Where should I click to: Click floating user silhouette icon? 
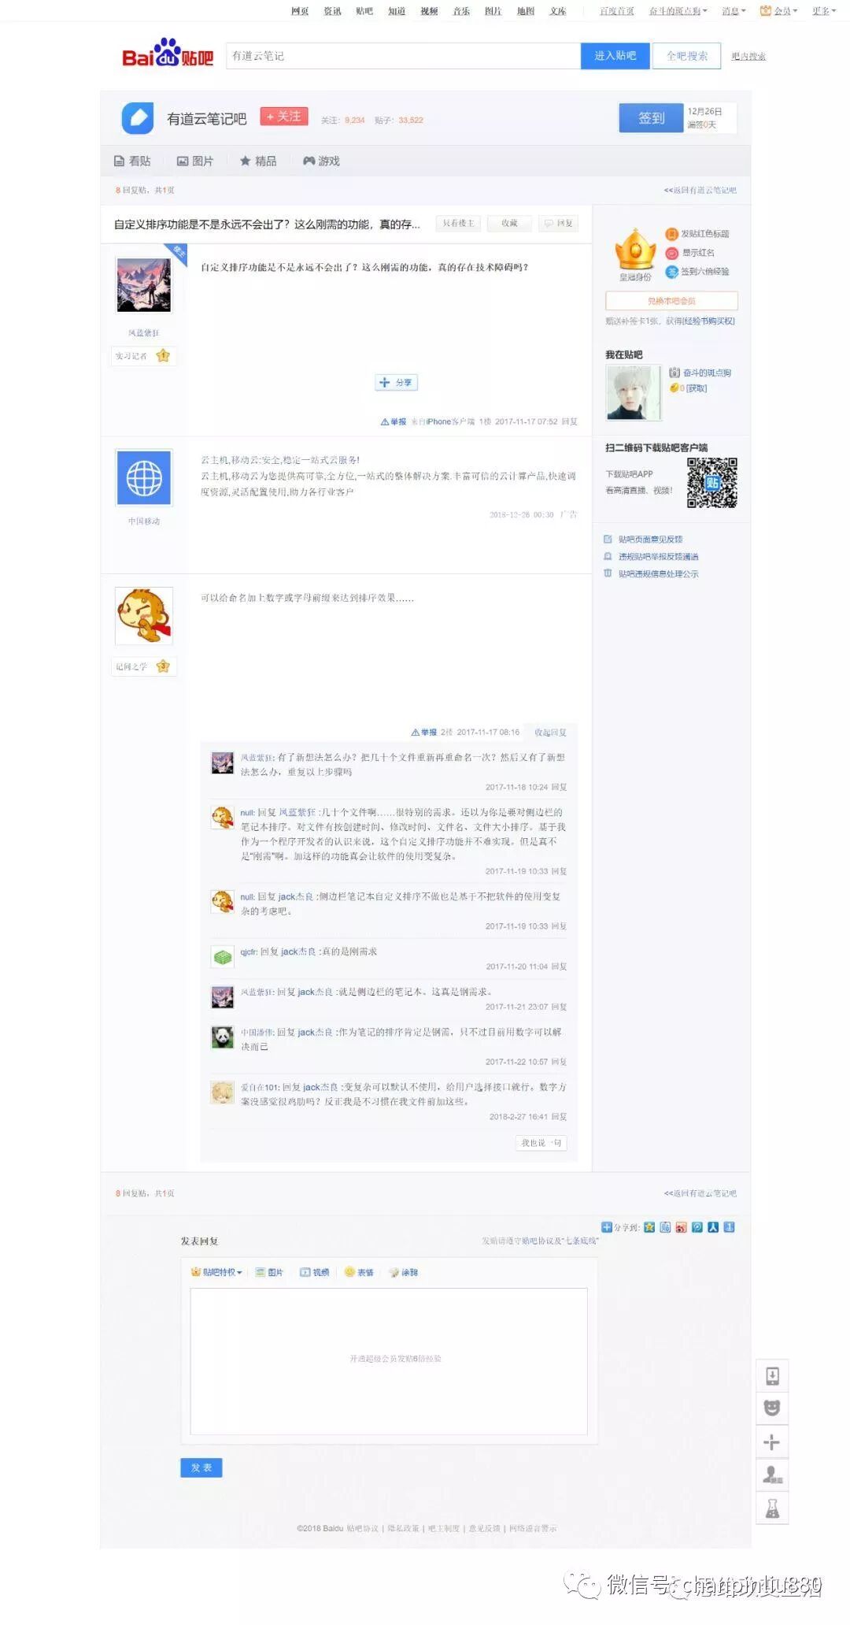[x=772, y=1475]
